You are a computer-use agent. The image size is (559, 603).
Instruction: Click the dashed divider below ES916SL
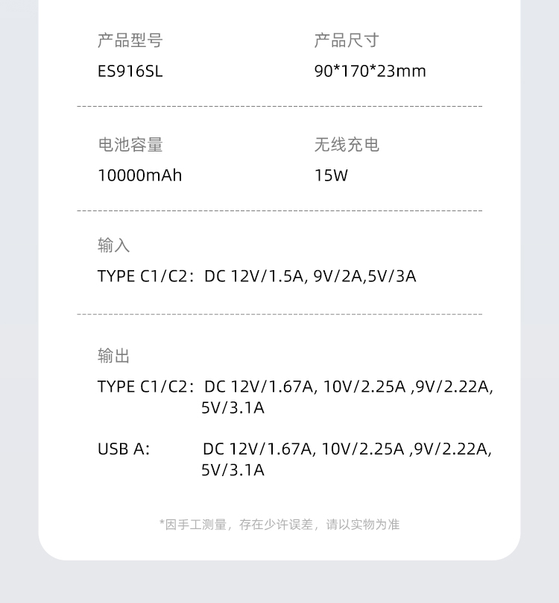279,107
